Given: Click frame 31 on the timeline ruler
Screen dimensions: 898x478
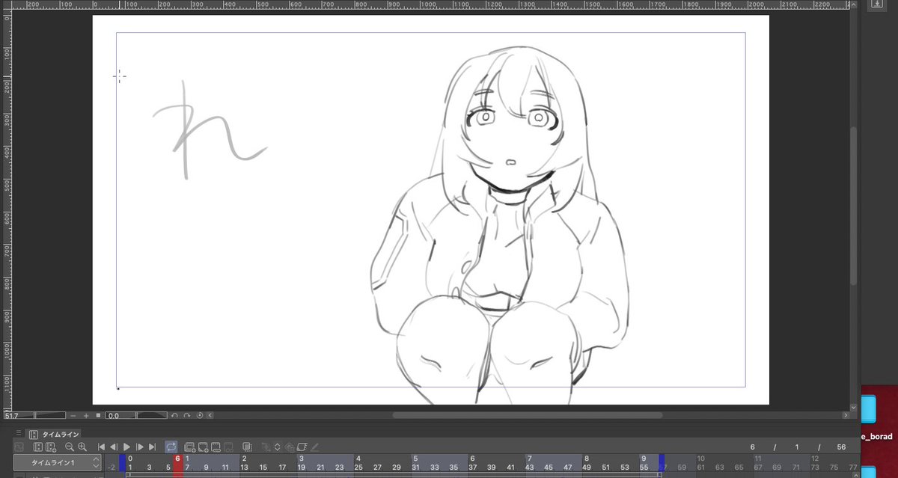Looking at the screenshot, I should 415,468.
